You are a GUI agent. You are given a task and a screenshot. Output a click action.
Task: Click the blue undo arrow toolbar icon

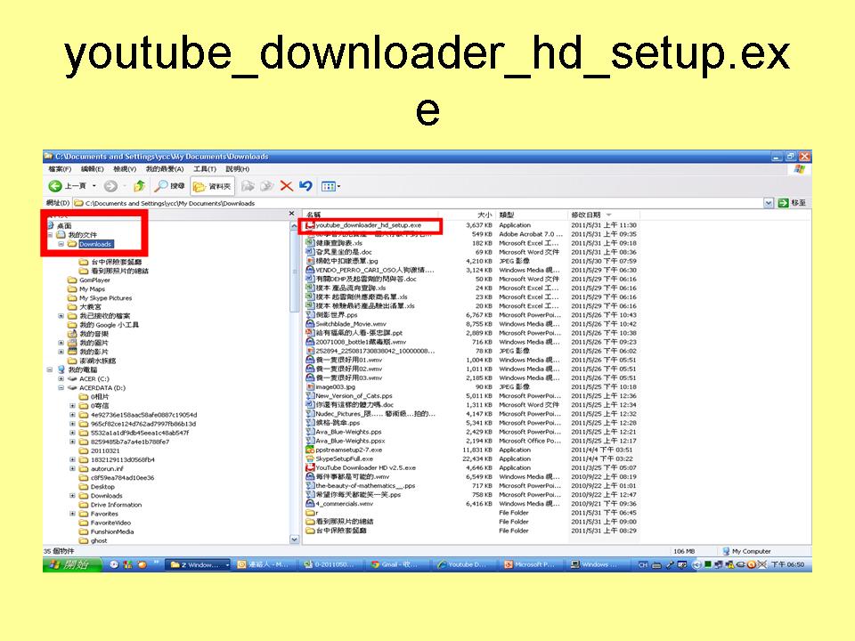305,186
